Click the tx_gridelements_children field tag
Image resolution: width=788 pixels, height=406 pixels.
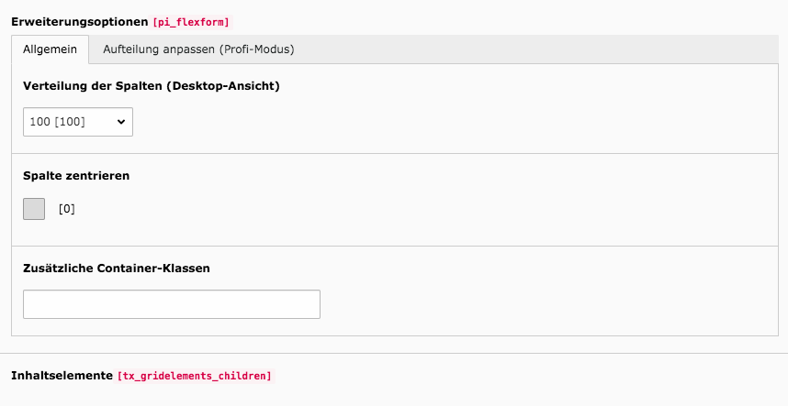195,376
